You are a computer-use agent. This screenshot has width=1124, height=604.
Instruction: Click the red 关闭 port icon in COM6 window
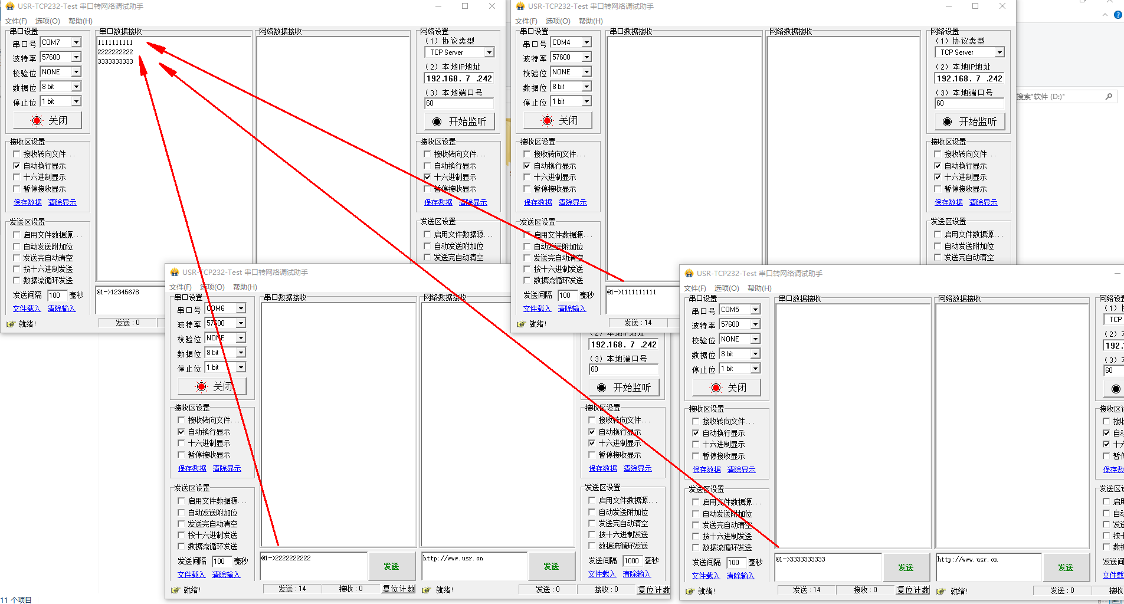[x=202, y=387]
